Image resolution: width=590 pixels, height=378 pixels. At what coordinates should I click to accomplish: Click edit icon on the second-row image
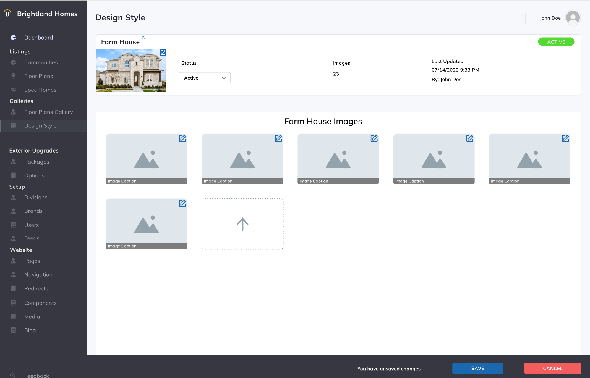click(182, 203)
